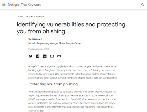Screen dimensions: 147x112
Task: Click the word "update" link text
Action: 32,74
